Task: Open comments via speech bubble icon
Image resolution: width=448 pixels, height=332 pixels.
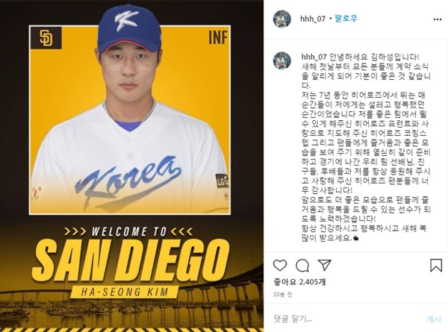Action: (x=302, y=266)
